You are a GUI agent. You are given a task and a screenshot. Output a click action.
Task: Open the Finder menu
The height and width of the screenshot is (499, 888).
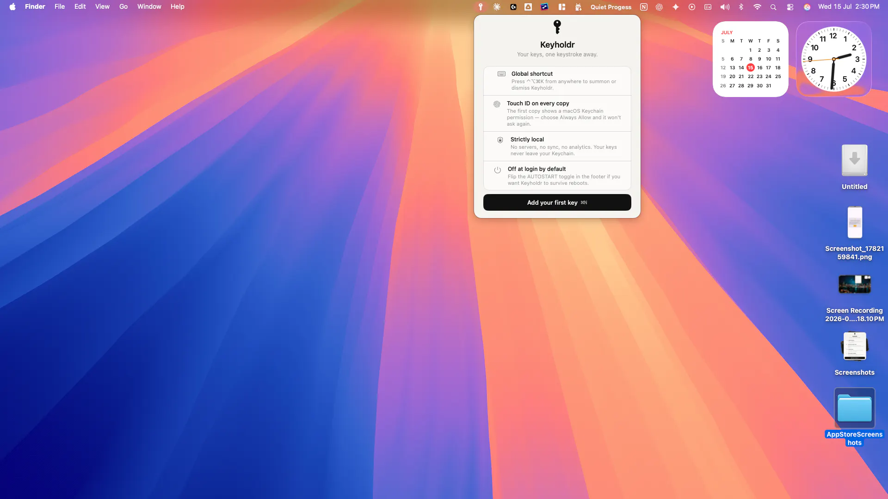35,6
